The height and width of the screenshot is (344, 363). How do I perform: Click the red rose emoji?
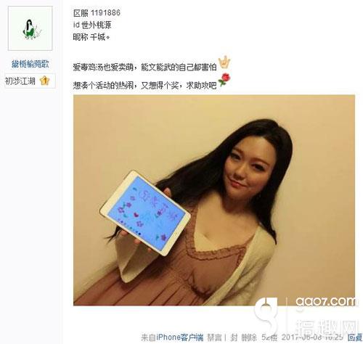point(224,80)
